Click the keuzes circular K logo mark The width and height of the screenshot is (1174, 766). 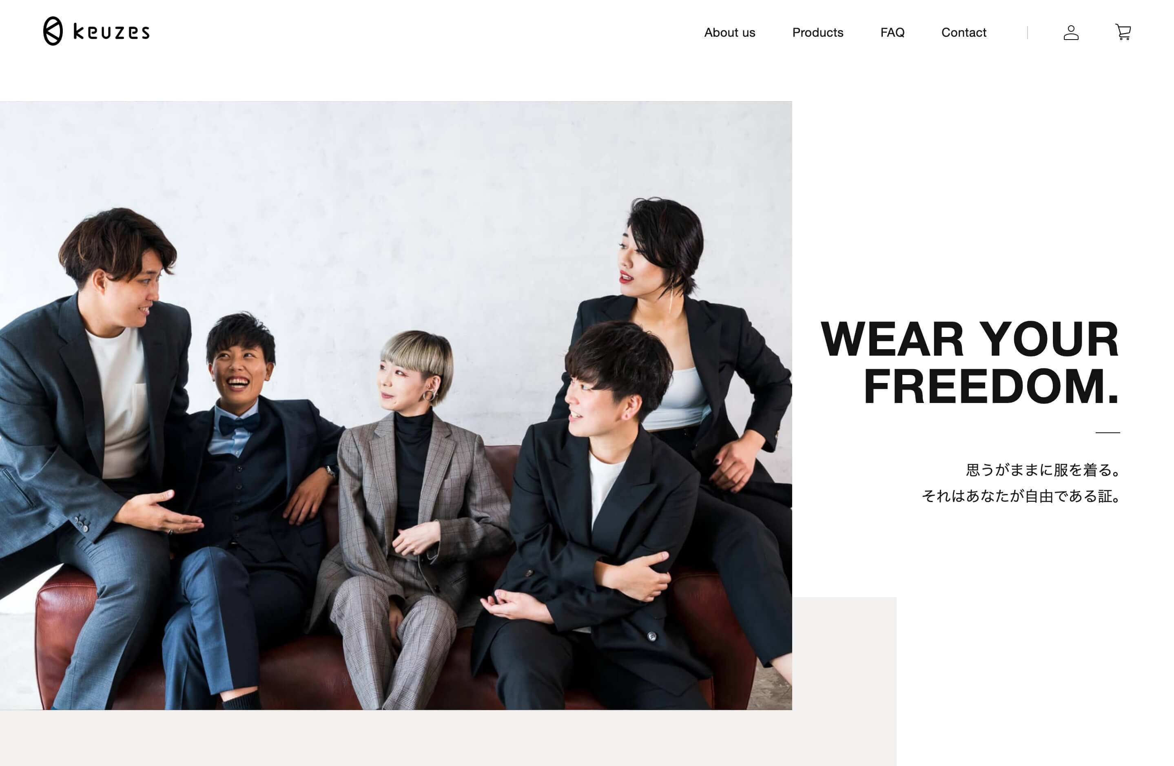pyautogui.click(x=53, y=31)
